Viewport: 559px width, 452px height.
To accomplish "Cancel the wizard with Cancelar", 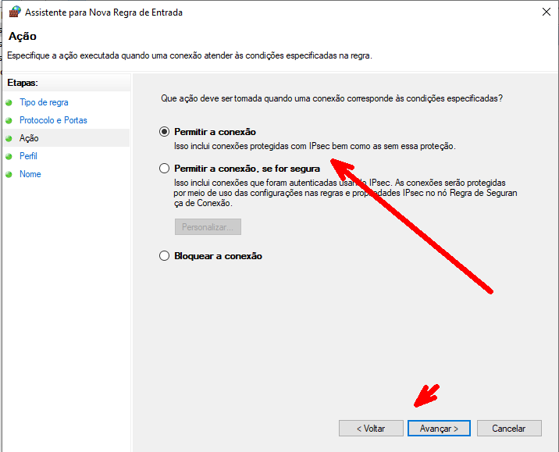I will (x=509, y=428).
